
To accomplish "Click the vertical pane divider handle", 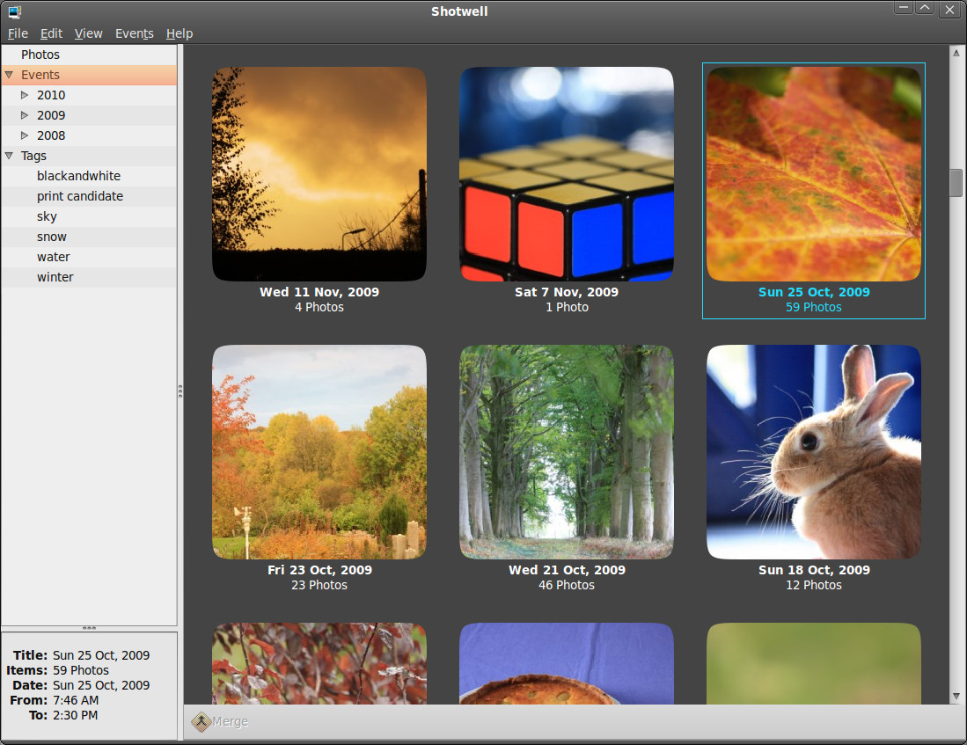I will [180, 391].
